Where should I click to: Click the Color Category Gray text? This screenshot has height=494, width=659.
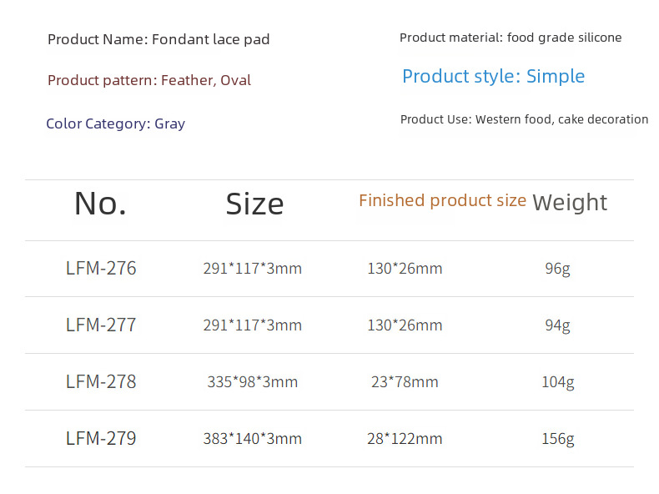click(x=115, y=123)
